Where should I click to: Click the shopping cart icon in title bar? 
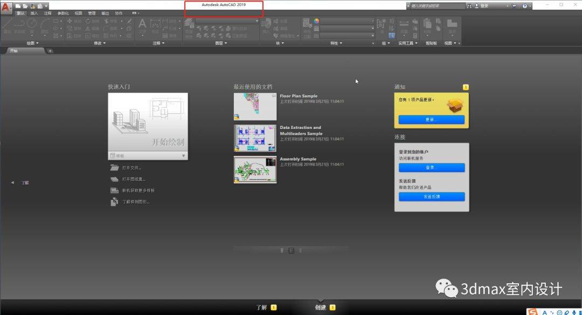click(x=514, y=6)
